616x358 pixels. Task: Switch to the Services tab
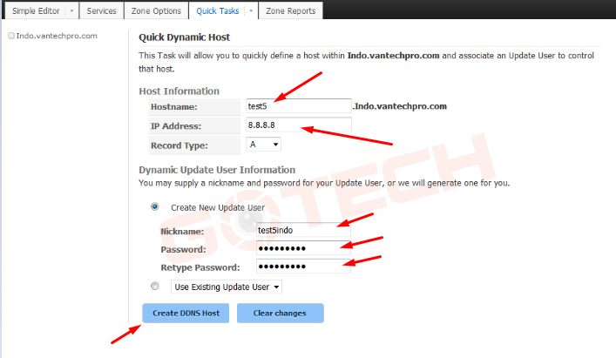tap(102, 10)
